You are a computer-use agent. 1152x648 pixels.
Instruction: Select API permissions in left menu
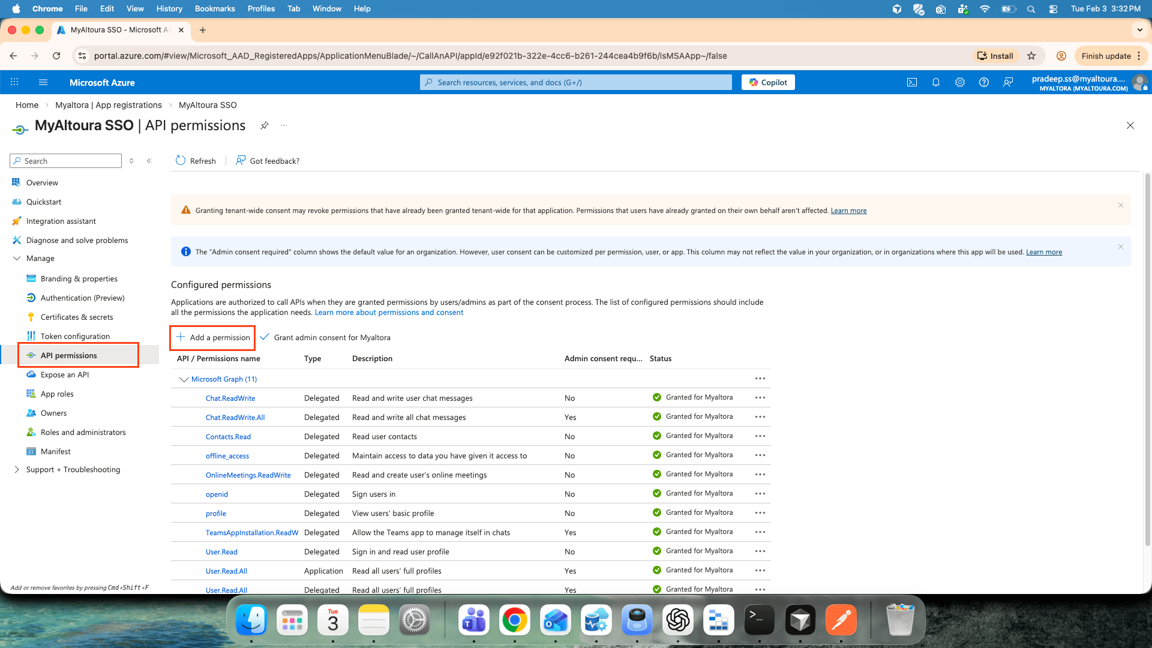tap(68, 355)
